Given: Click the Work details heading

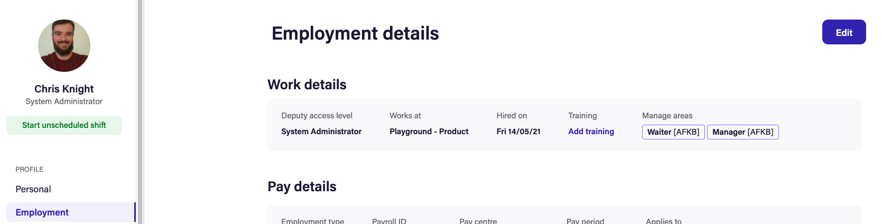Looking at the screenshot, I should 307,85.
